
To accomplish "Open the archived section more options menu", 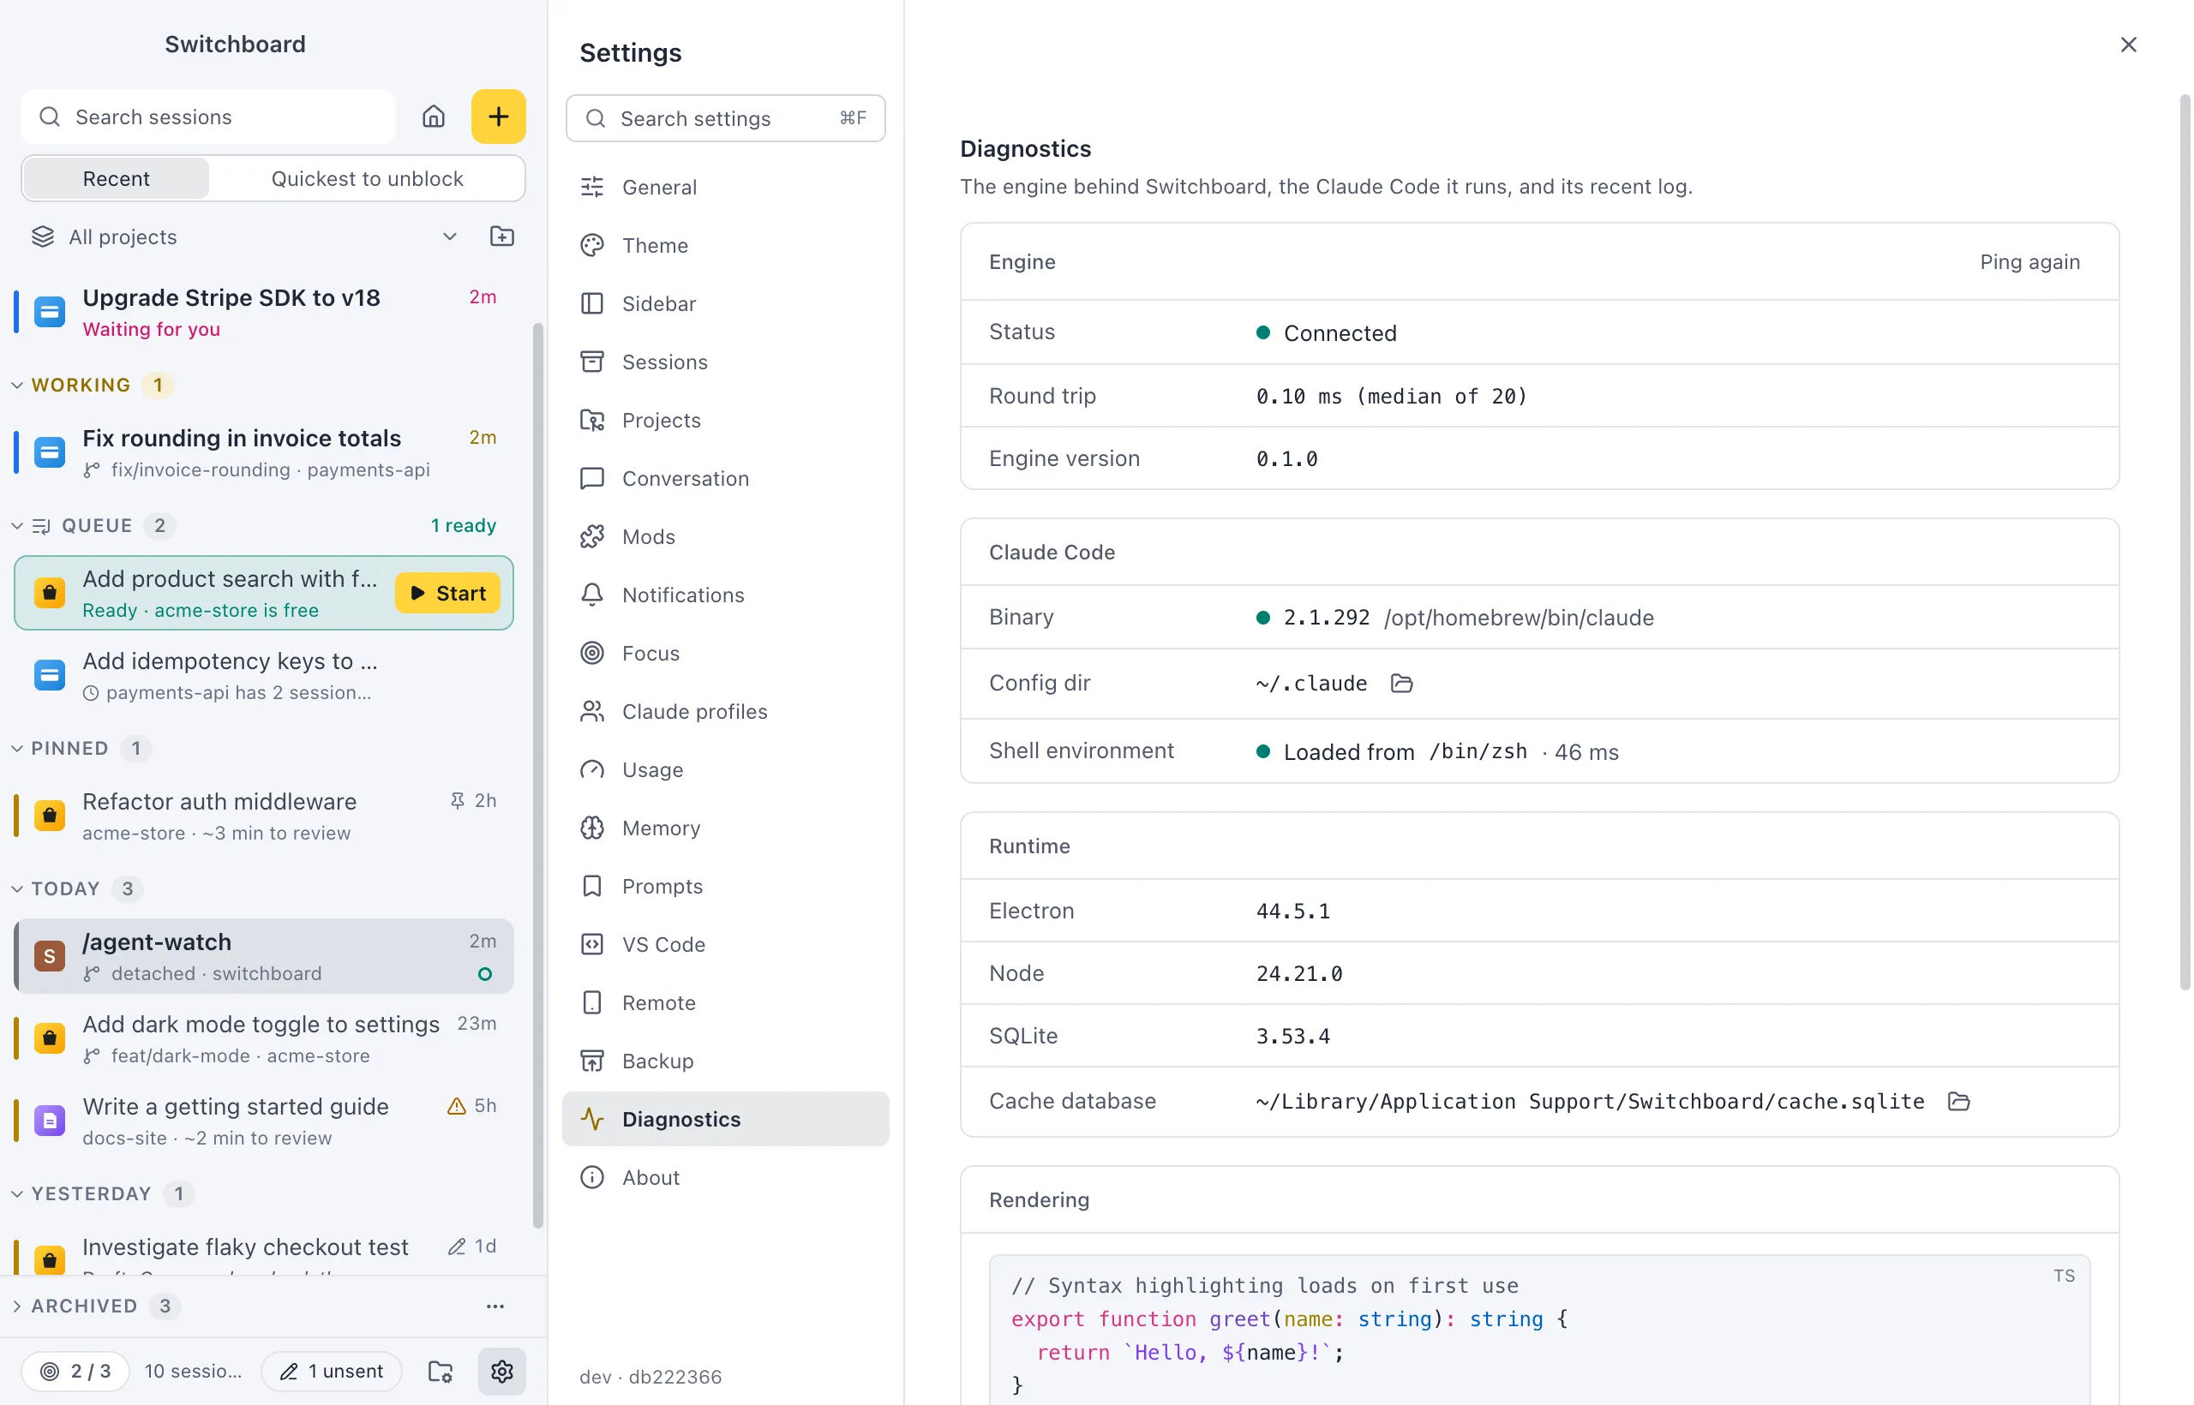I will point(495,1306).
